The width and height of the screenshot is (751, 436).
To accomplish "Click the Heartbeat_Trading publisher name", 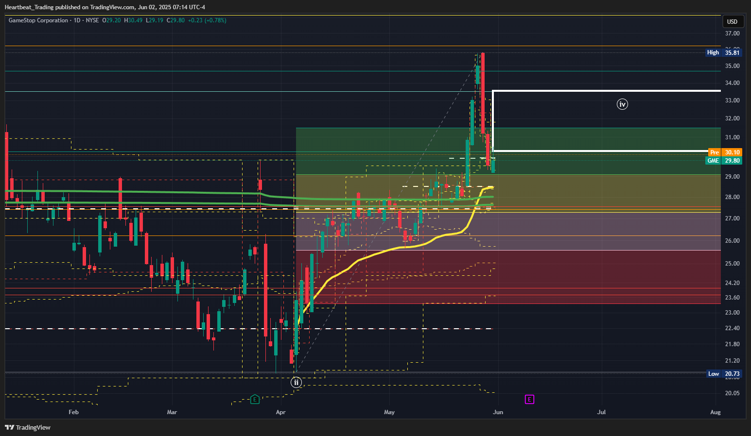I will (29, 7).
